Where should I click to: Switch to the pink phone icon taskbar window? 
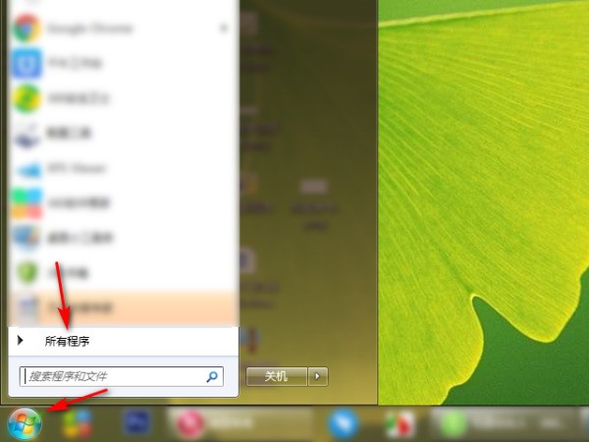pos(241,423)
